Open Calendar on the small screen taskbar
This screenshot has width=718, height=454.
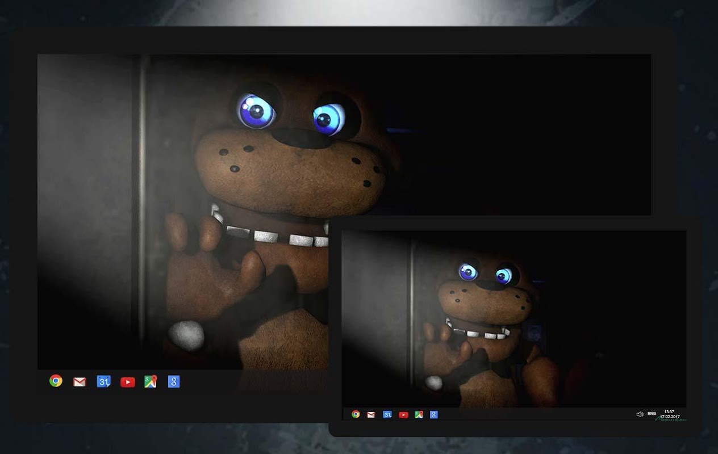point(387,414)
